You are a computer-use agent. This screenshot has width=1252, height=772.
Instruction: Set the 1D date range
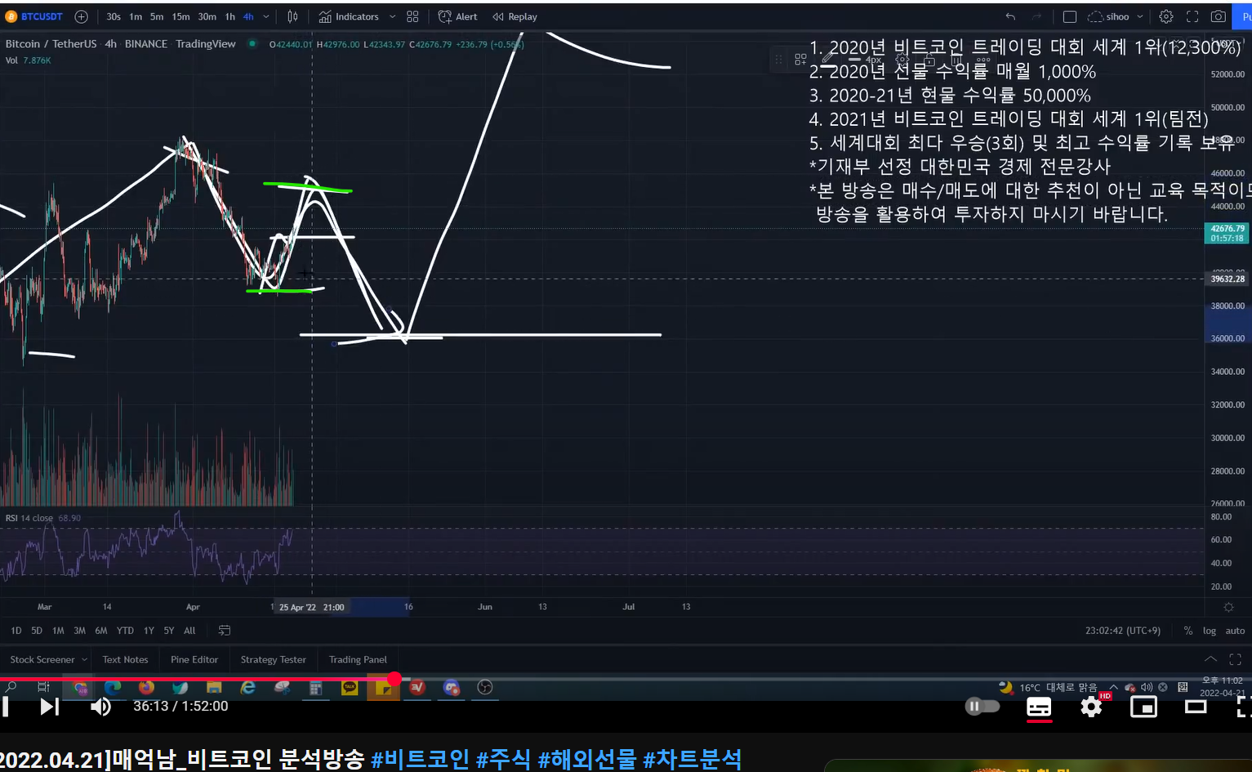click(16, 631)
